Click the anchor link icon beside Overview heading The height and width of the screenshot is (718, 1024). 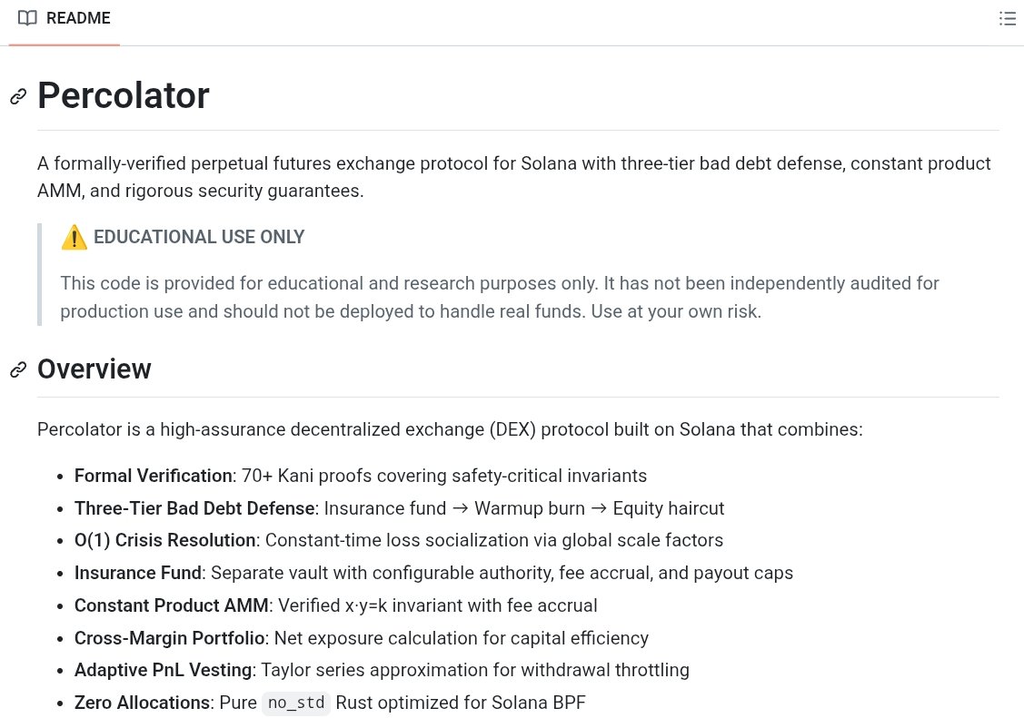[18, 369]
